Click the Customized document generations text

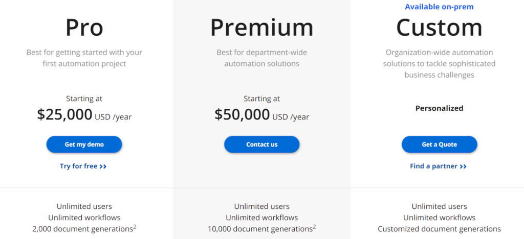point(439,229)
